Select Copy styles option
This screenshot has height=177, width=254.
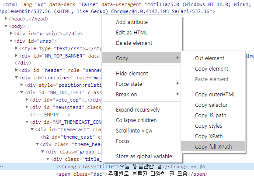209,126
